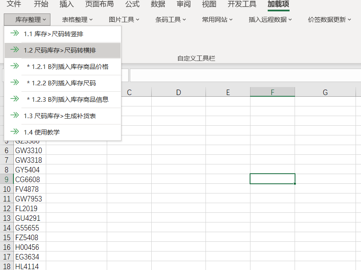The width and height of the screenshot is (361, 270).
Task: Open the 常用网站 dropdown
Action: click(217, 20)
